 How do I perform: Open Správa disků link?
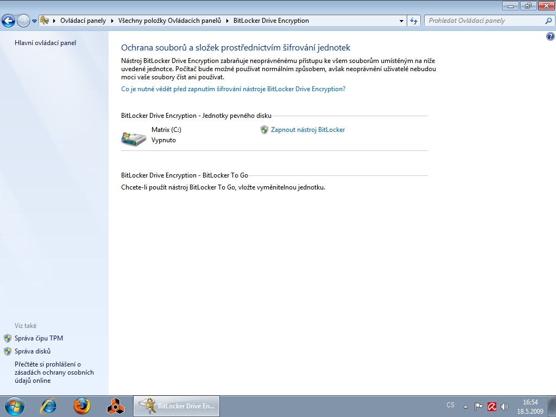pos(33,351)
